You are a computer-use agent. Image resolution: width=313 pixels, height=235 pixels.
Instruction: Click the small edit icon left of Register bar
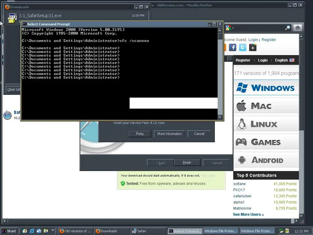coord(230,59)
